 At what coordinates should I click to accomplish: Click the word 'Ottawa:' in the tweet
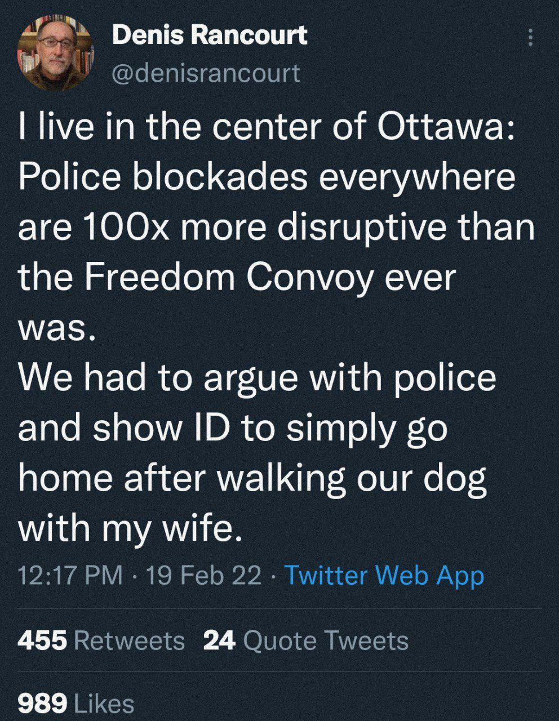pos(448,127)
